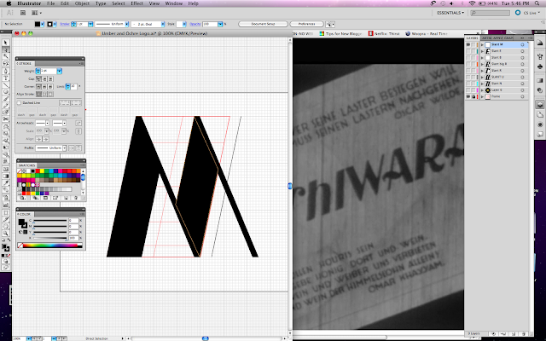The image size is (546, 341).
Task: Expand the Slant M layer
Action: [482, 44]
